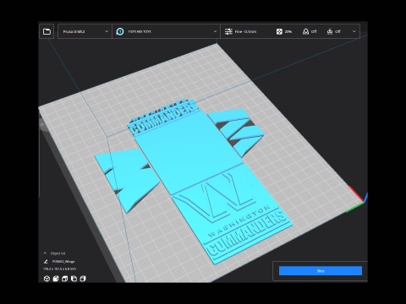Image resolution: width=406 pixels, height=304 pixels.
Task: Click the support setting icon showing Off
Action: pos(305,31)
